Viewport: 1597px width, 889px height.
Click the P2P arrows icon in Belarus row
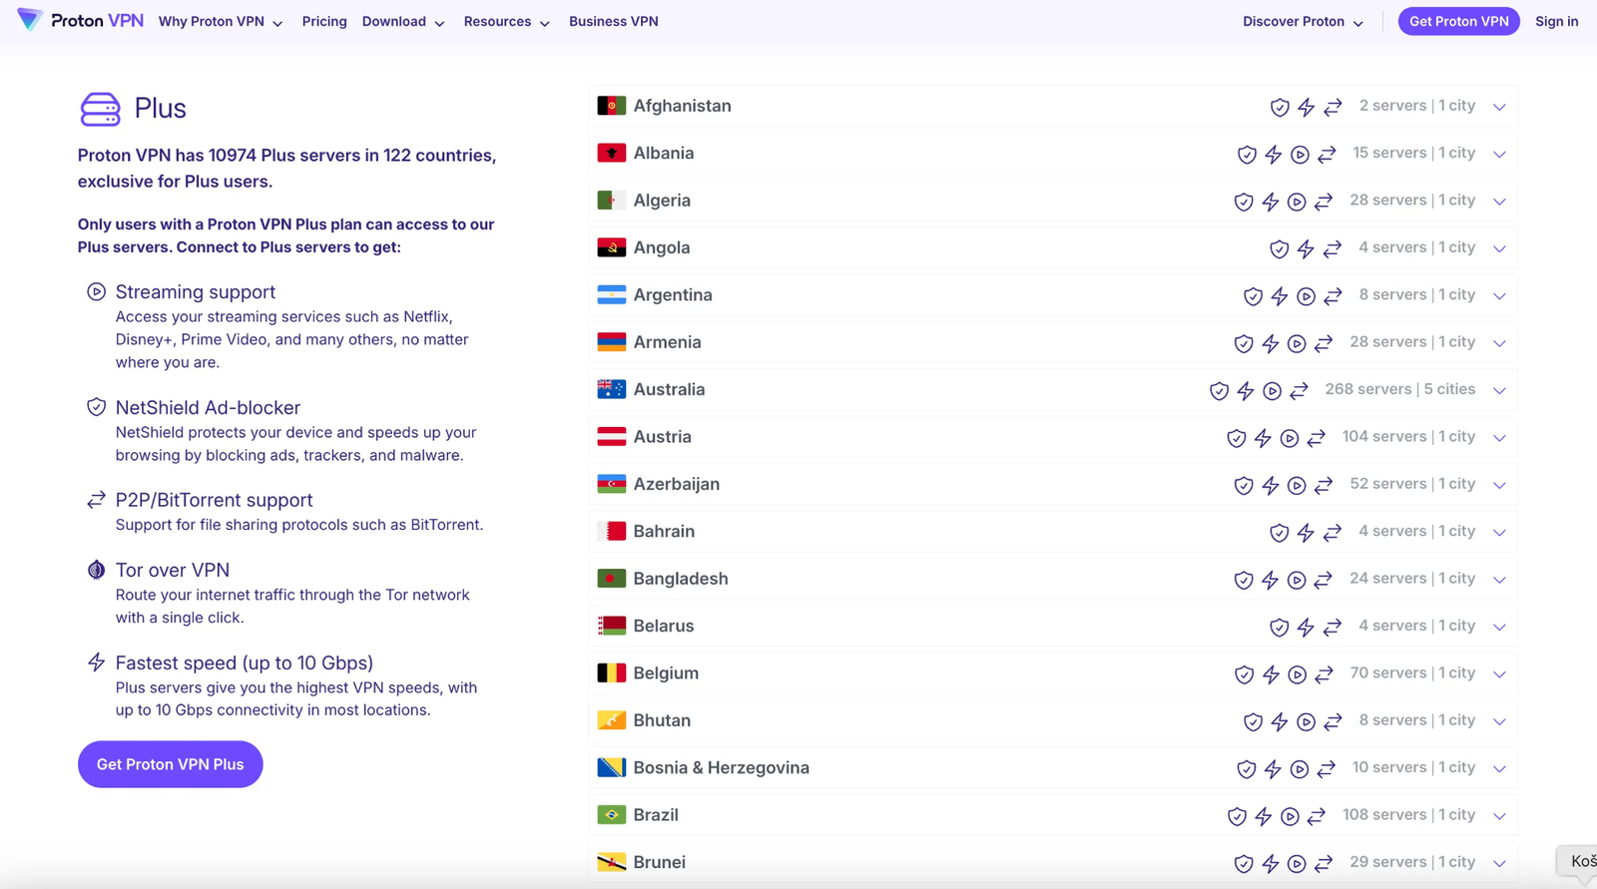pos(1332,627)
